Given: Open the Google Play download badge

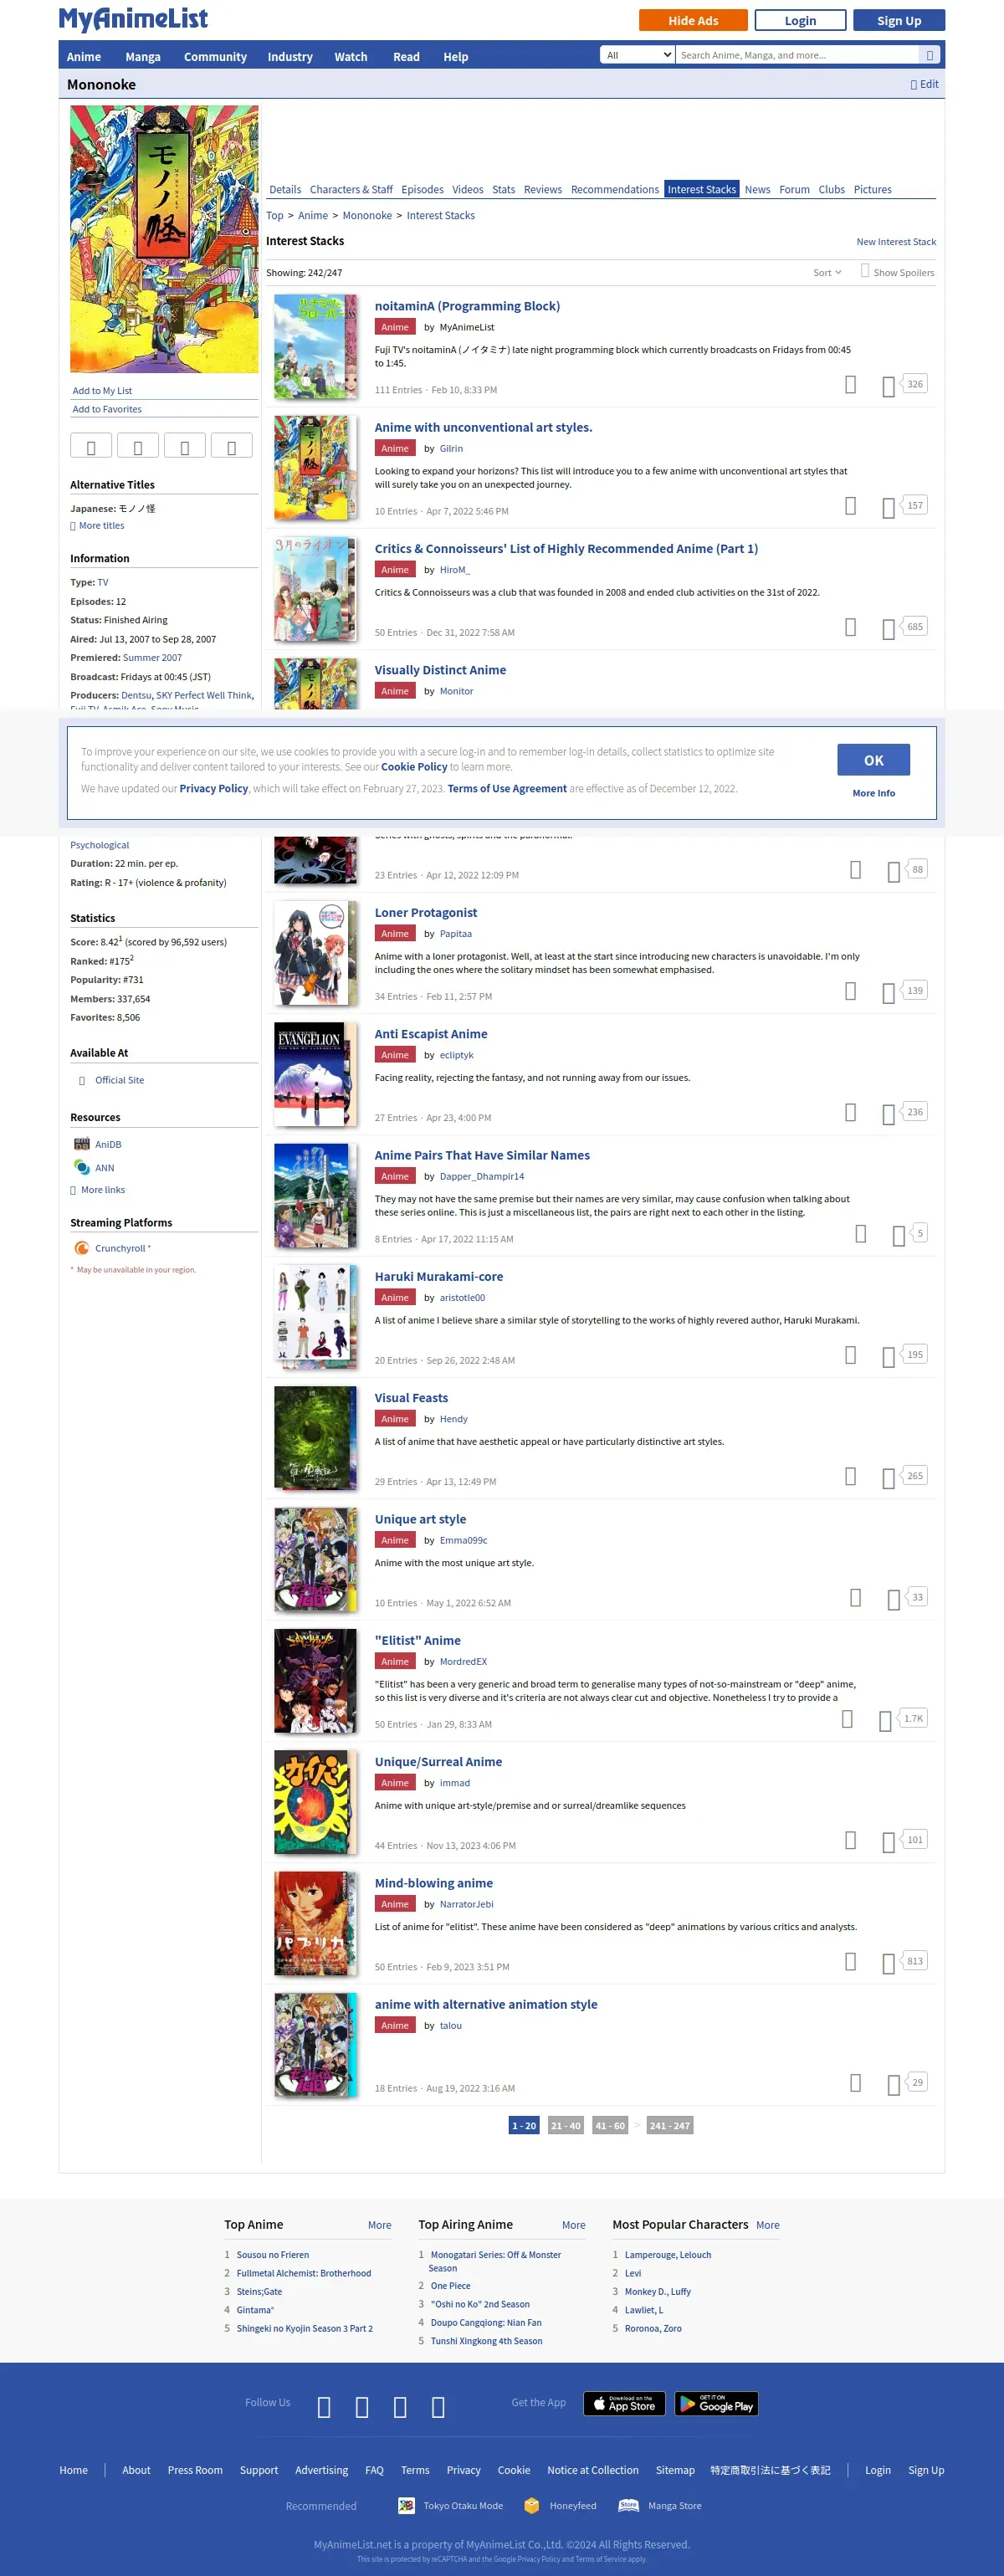Looking at the screenshot, I should (x=716, y=2403).
